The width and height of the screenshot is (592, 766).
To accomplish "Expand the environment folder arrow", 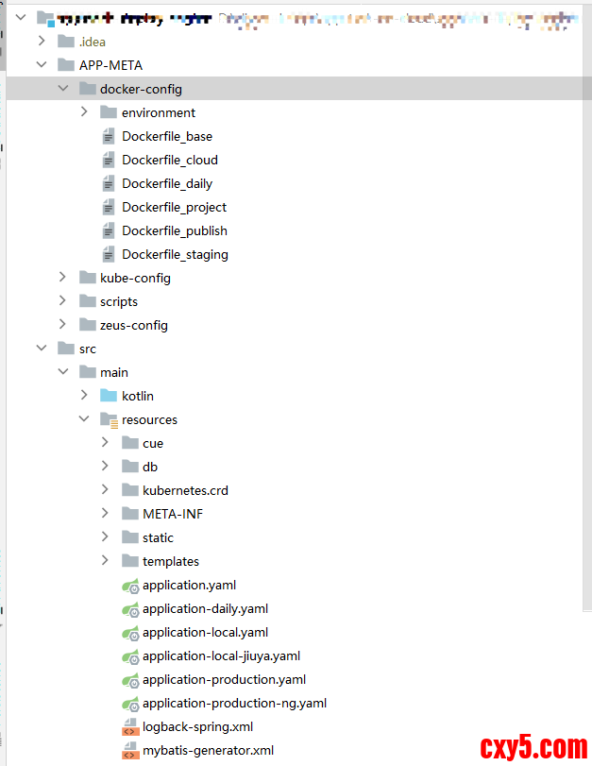I will coord(84,112).
